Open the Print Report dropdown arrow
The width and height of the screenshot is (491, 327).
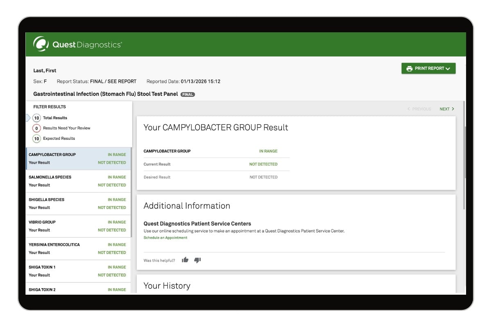click(448, 69)
